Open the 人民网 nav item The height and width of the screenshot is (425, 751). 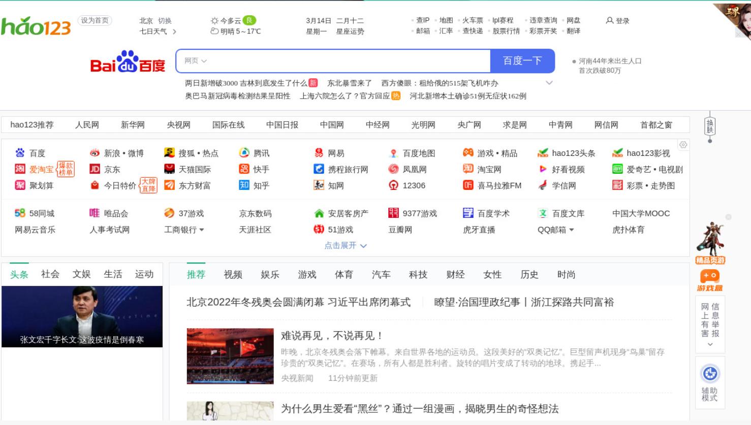87,125
